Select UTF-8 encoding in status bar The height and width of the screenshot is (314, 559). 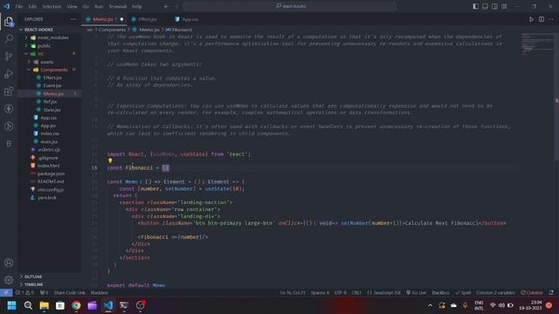340,293
